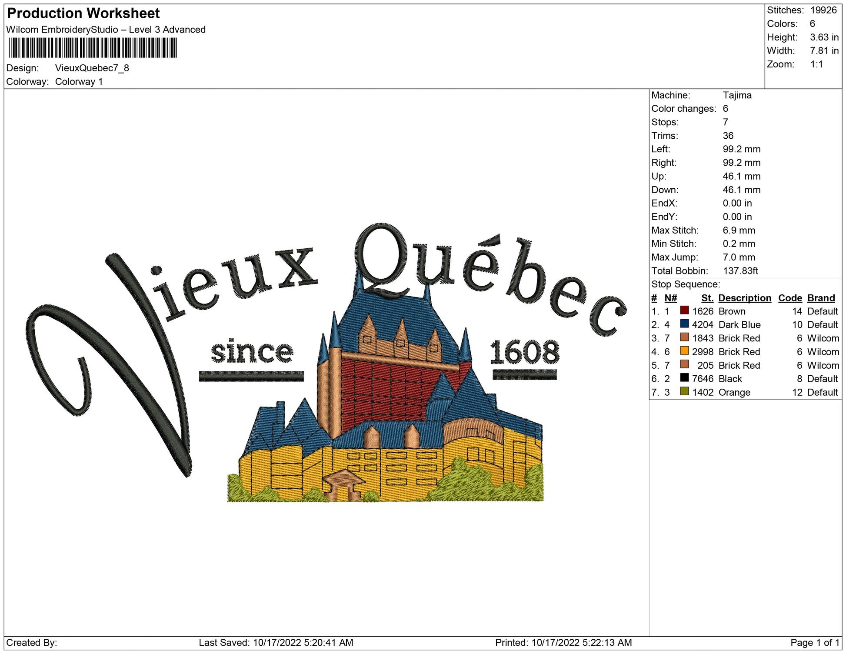846x651 pixels.
Task: Click the St. column header
Action: pos(707,298)
